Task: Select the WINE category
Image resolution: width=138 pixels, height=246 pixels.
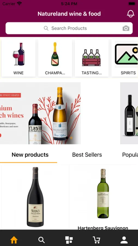Action: pyautogui.click(x=19, y=58)
